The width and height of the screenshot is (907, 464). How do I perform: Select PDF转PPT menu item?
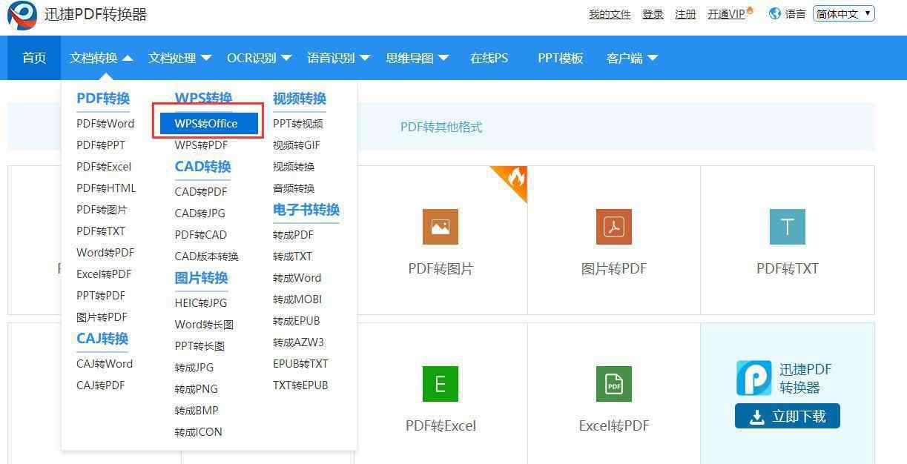101,145
